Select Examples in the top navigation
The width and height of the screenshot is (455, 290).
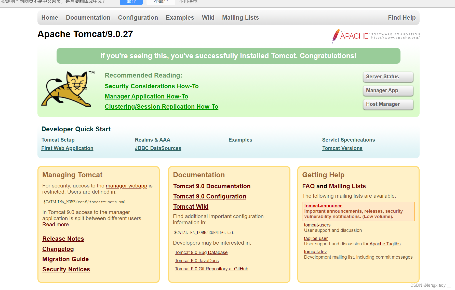[x=180, y=18]
